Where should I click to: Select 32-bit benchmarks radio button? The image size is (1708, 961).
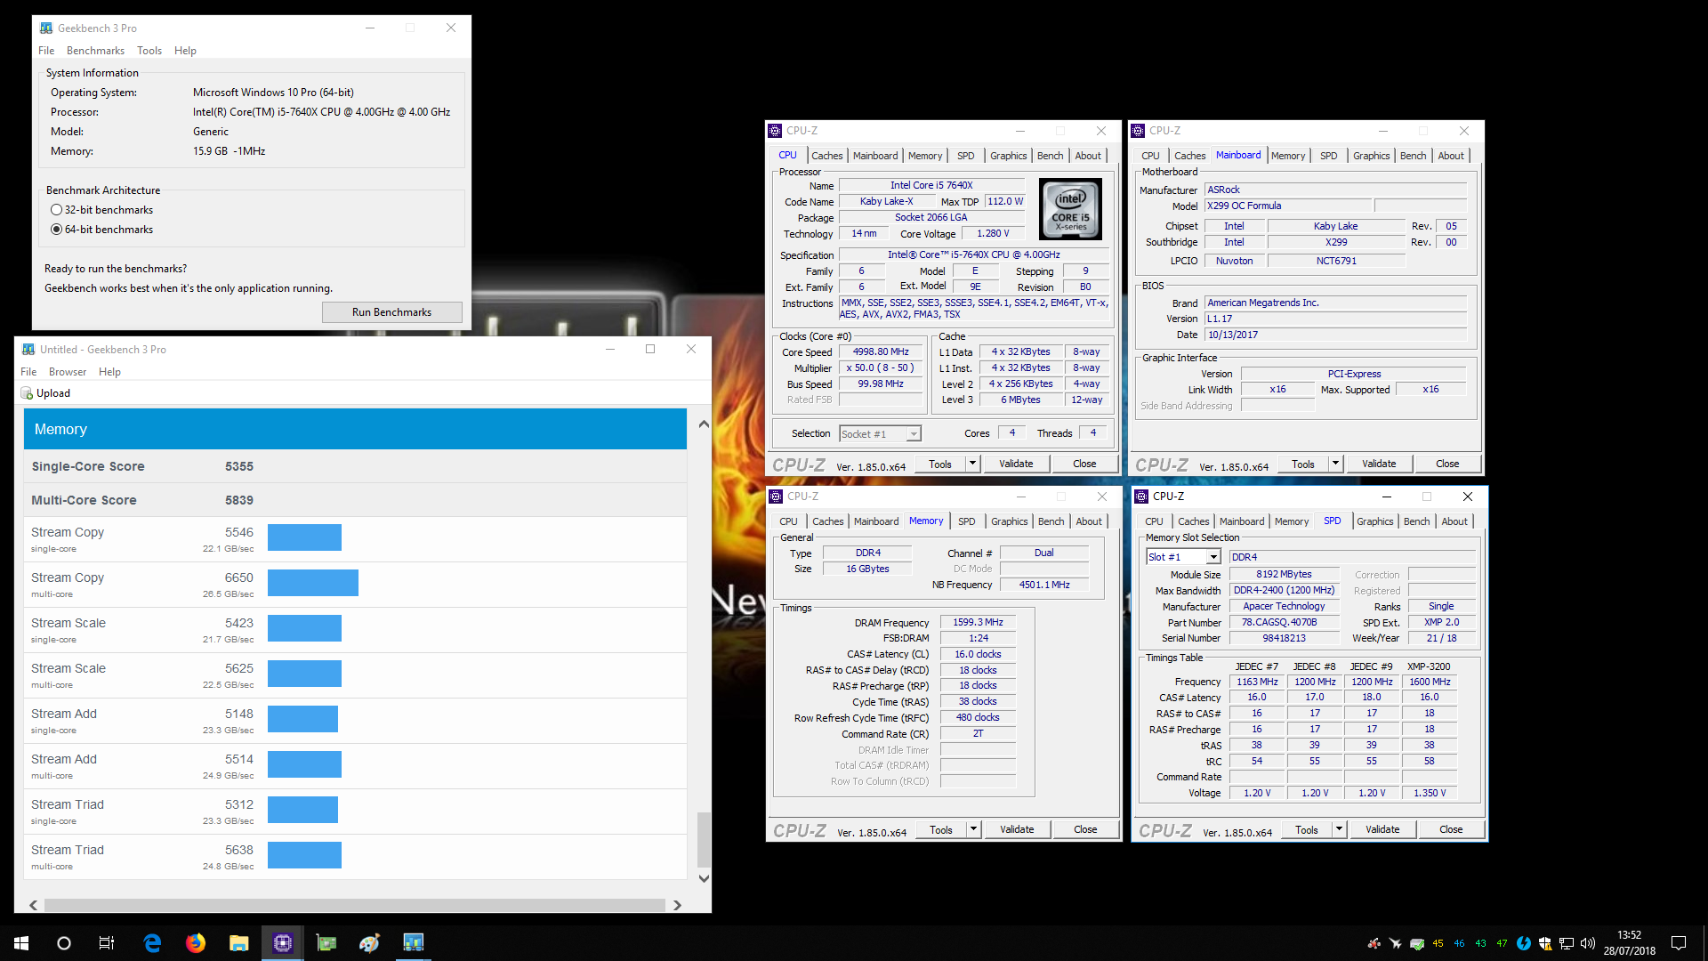click(57, 210)
